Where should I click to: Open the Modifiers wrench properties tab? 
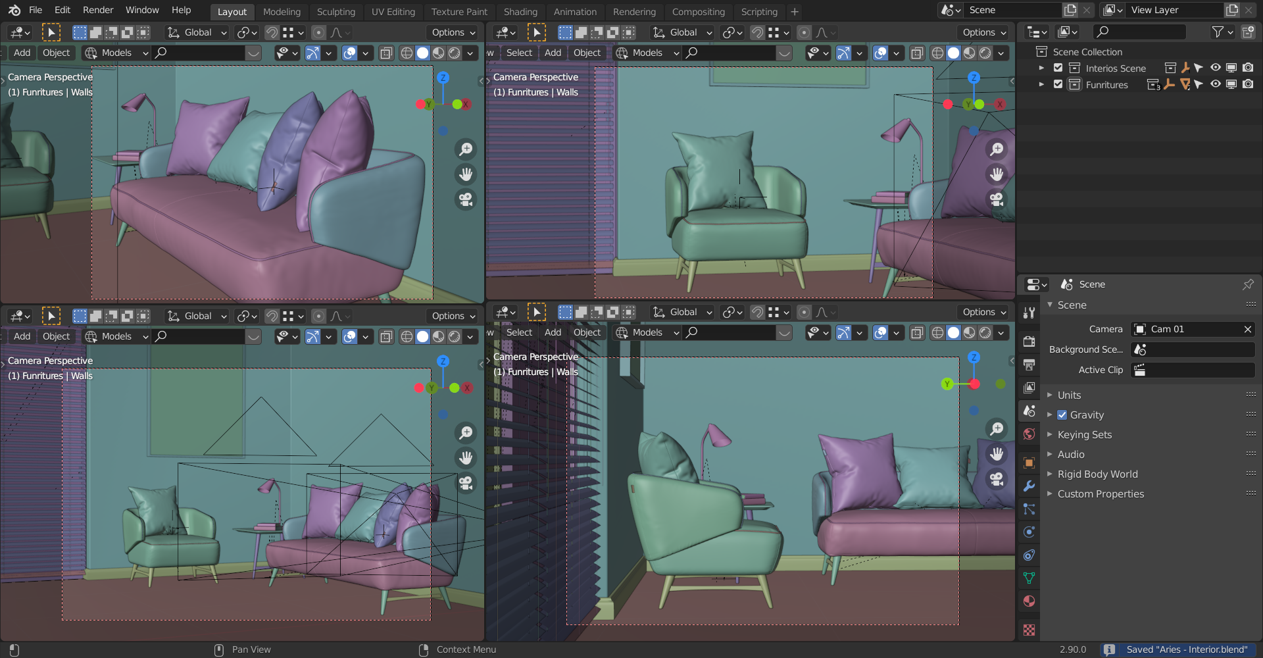point(1029,486)
